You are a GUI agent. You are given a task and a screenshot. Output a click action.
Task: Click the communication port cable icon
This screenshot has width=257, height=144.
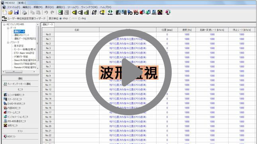[x=94, y=12]
